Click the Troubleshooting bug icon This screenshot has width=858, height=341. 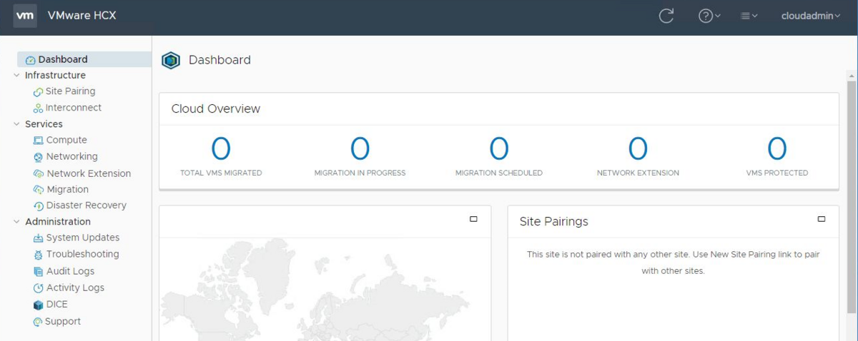tap(39, 255)
